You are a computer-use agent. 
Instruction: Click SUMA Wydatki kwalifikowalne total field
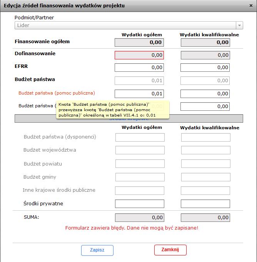[x=205, y=218]
